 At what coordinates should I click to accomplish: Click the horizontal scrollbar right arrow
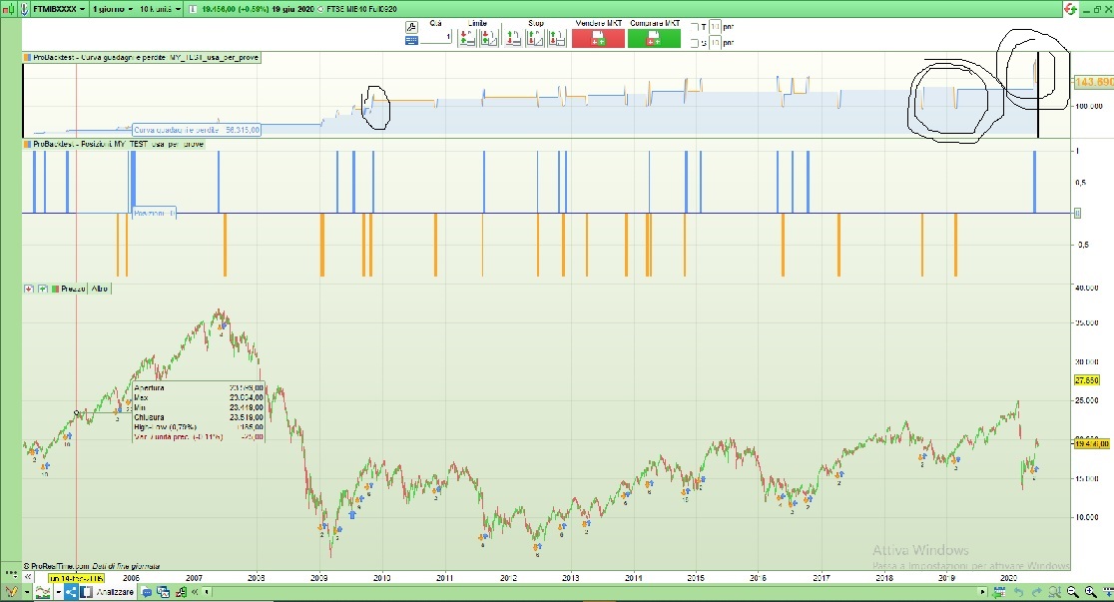pyautogui.click(x=982, y=592)
